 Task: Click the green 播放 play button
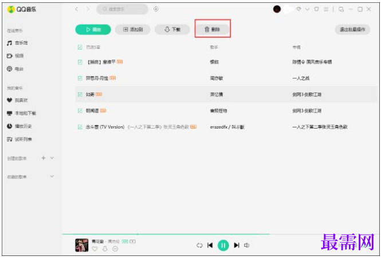[x=93, y=29]
